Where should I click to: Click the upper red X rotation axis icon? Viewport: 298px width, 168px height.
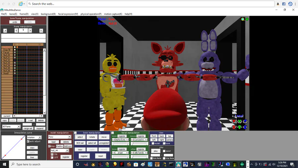click(x=234, y=121)
